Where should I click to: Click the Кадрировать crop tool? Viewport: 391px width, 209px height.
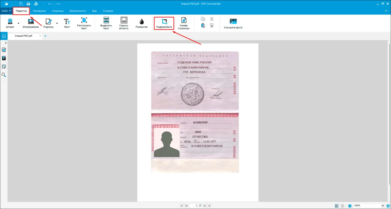click(164, 23)
